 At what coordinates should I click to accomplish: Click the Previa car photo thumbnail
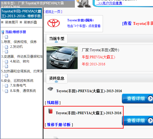click(x=62, y=58)
